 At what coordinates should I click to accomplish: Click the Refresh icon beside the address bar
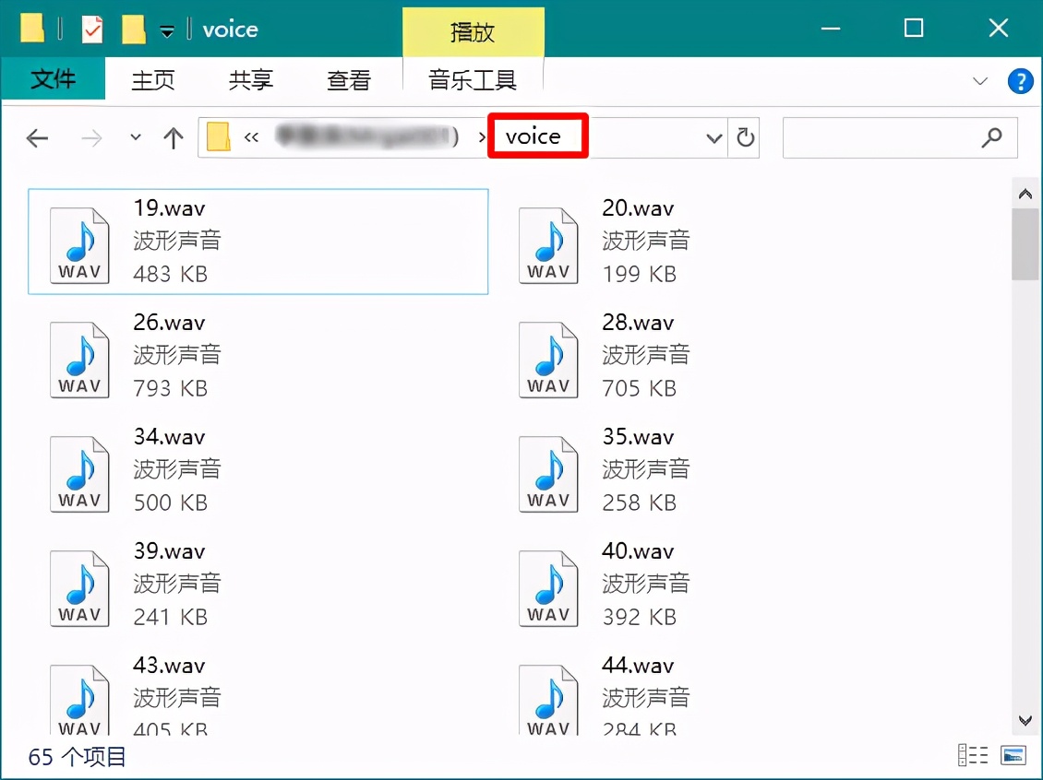[x=745, y=136]
